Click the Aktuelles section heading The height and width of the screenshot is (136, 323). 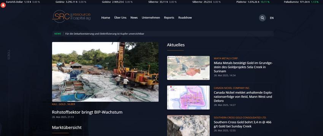click(x=176, y=45)
